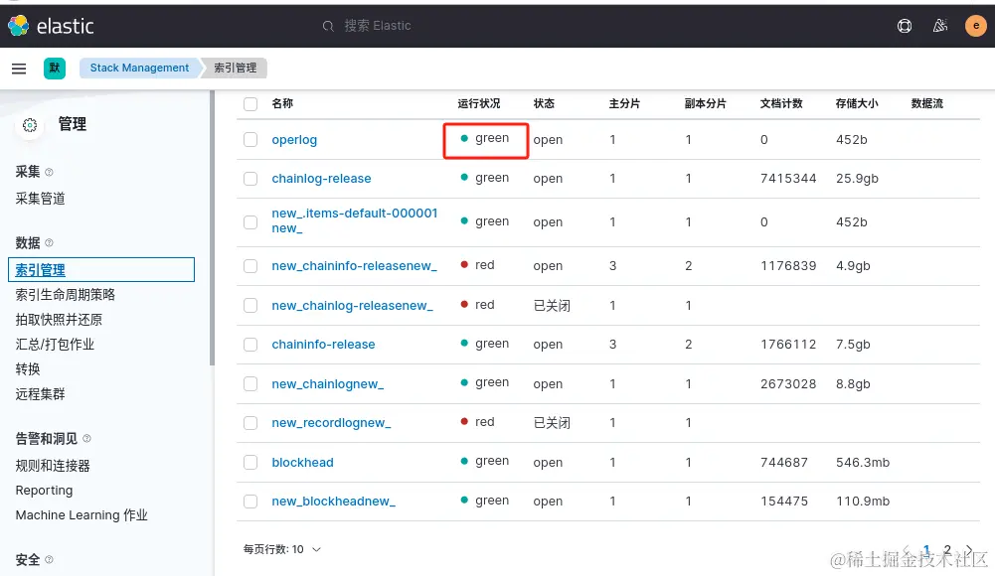995x576 pixels.
Task: Open 索引生命周期策略 in the sidebar
Action: pos(65,295)
